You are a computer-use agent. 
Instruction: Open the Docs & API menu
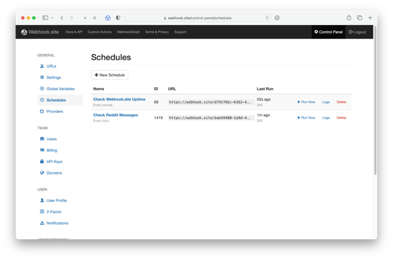(x=74, y=32)
